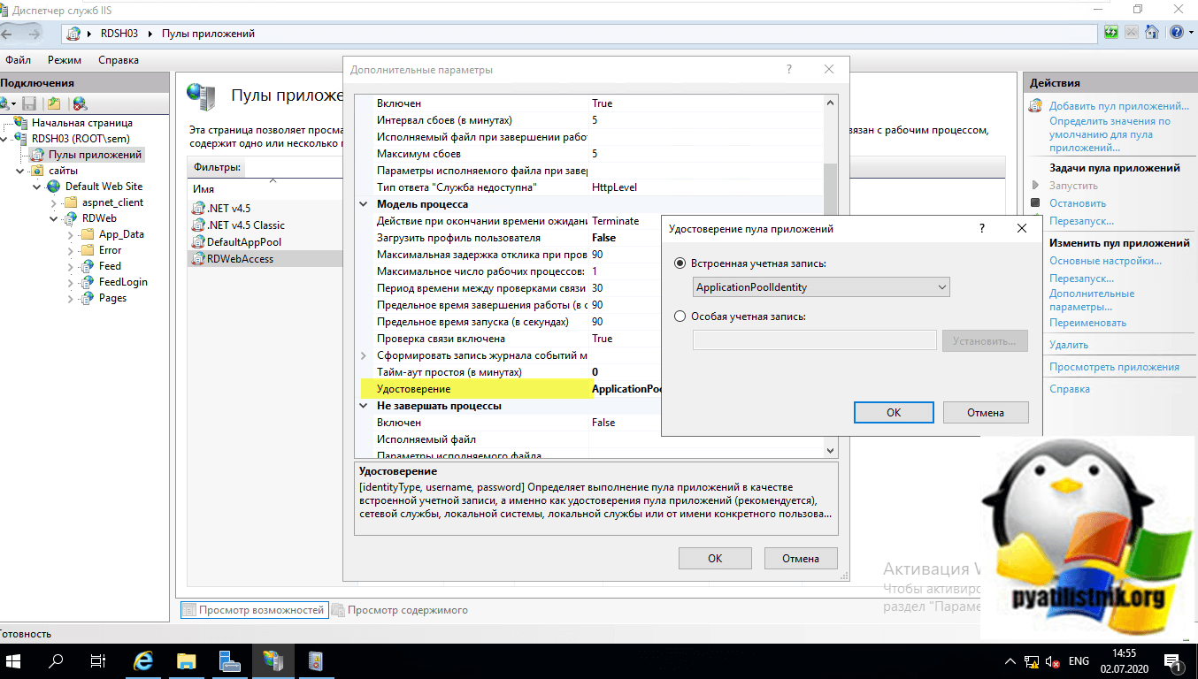This screenshot has height=679, width=1198.
Task: Expand the aspnet_client folder node
Action: pos(52,202)
